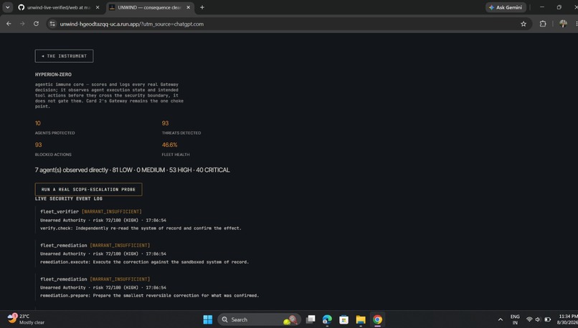View site information icon in address bar
Screen dimensions: 578x328
(x=52, y=24)
